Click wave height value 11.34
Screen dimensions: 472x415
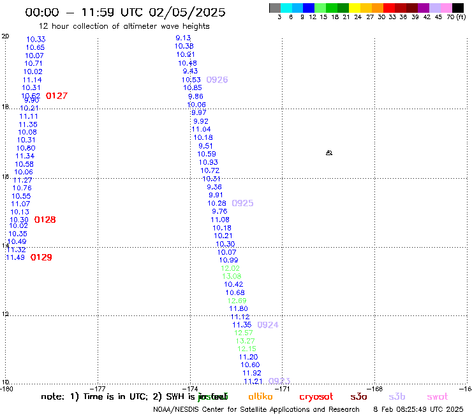pos(25,156)
